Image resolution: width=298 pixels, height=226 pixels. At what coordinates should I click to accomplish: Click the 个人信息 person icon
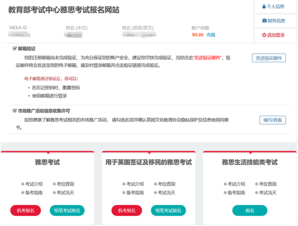[264, 6]
